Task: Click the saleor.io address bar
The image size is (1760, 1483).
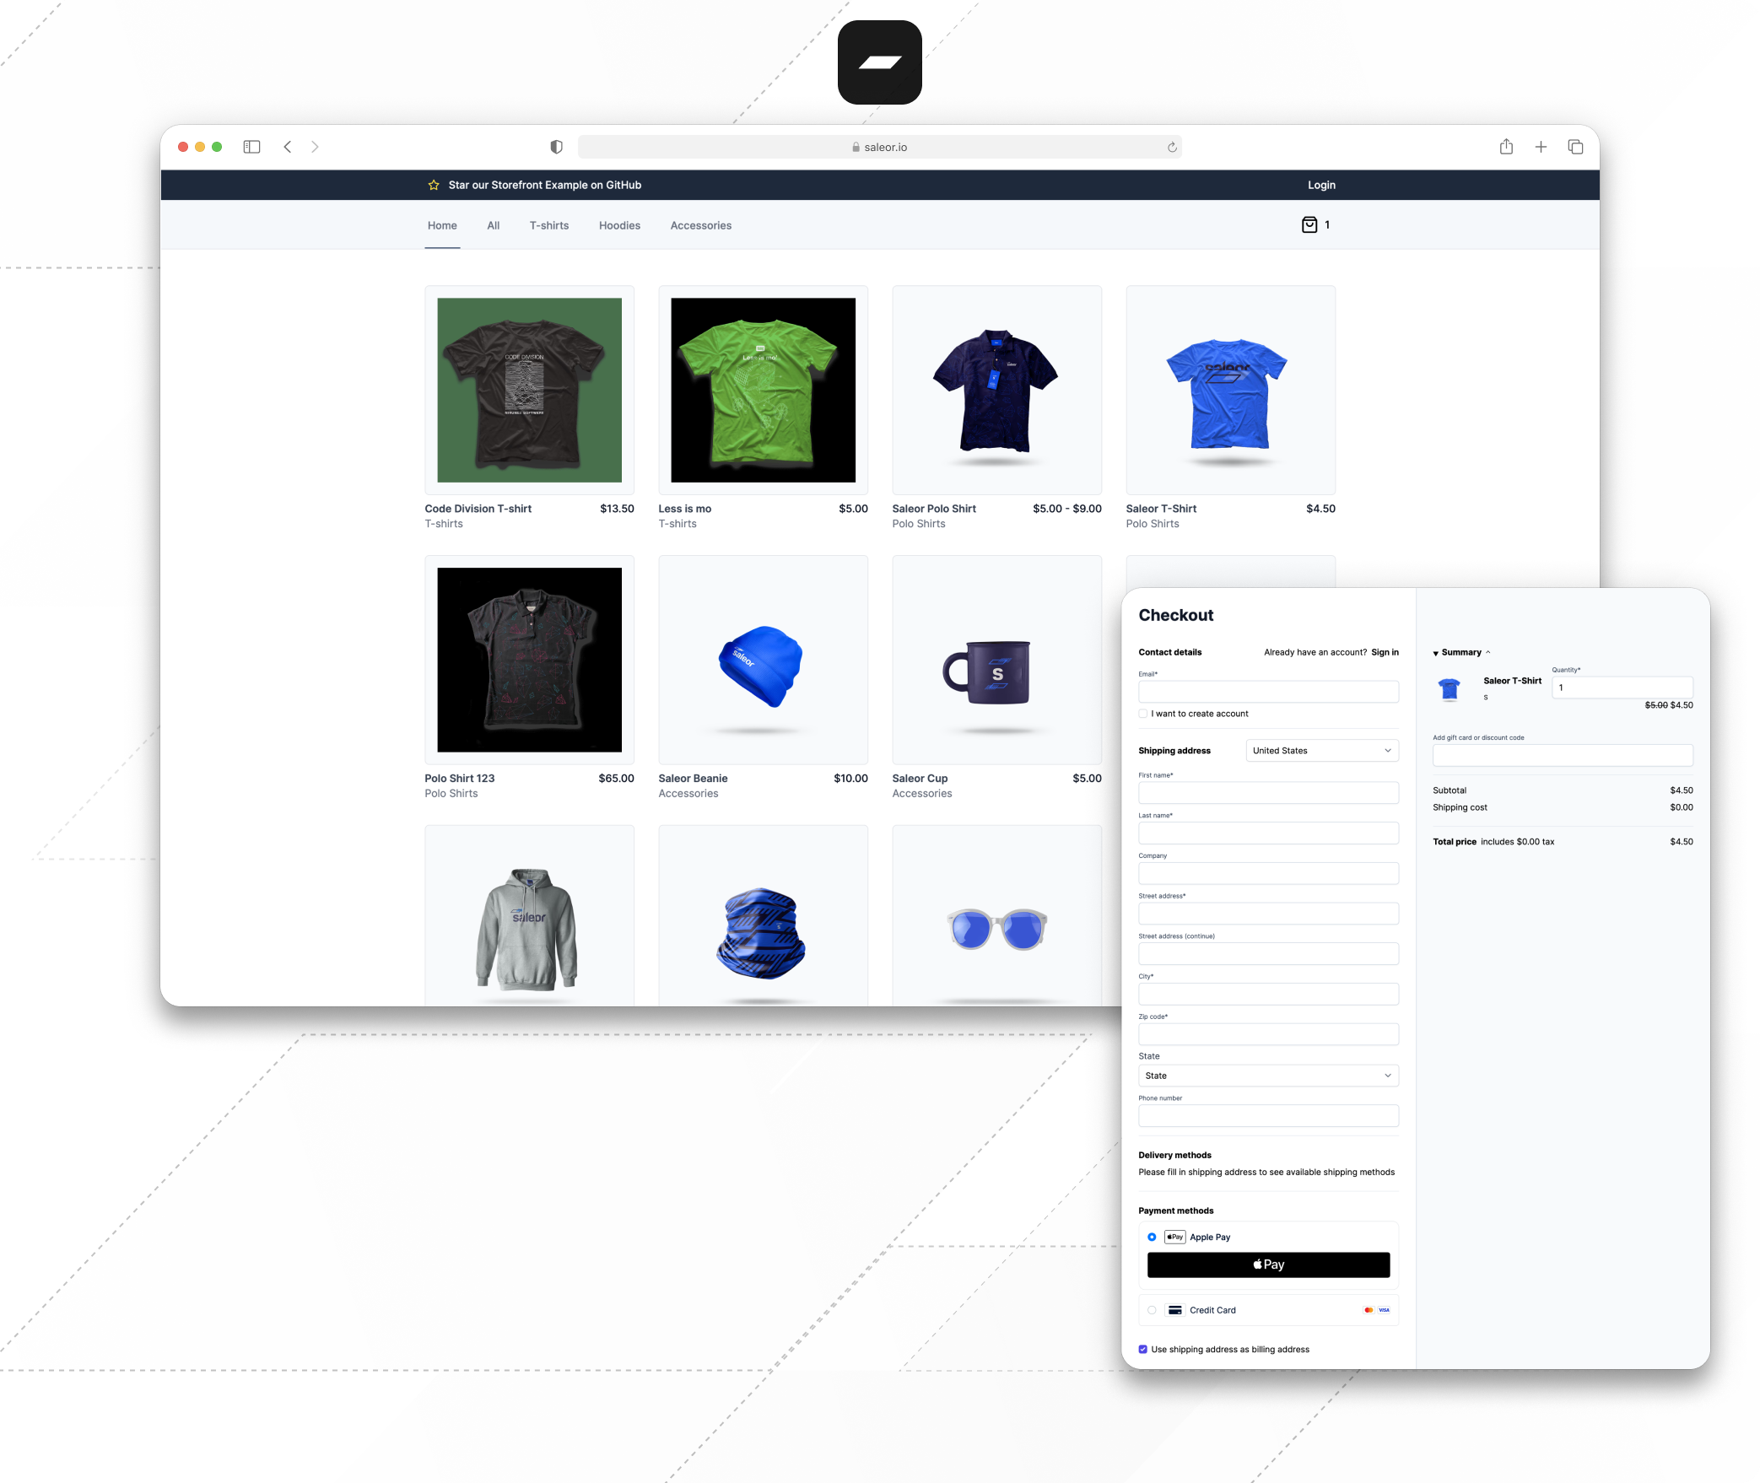Action: pos(879,147)
